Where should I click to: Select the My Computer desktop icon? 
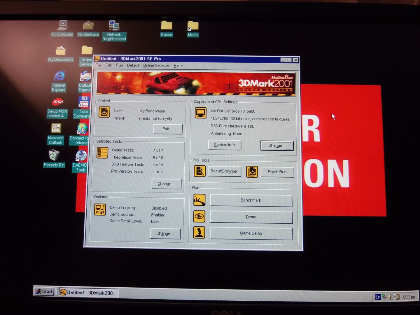point(62,28)
